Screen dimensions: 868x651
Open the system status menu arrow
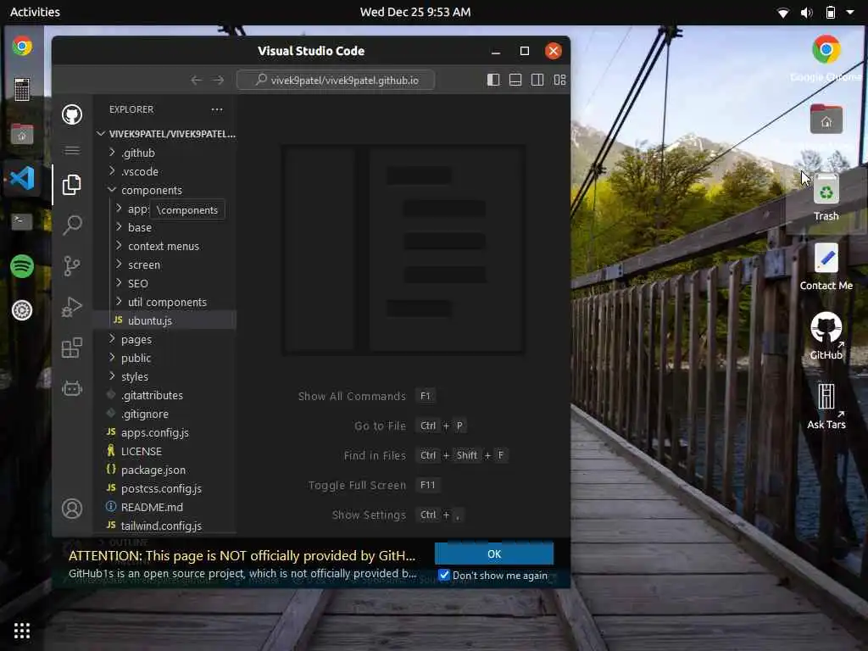point(849,12)
